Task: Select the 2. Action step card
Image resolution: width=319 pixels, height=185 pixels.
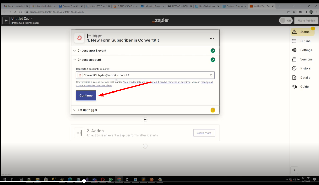Action: [x=145, y=133]
